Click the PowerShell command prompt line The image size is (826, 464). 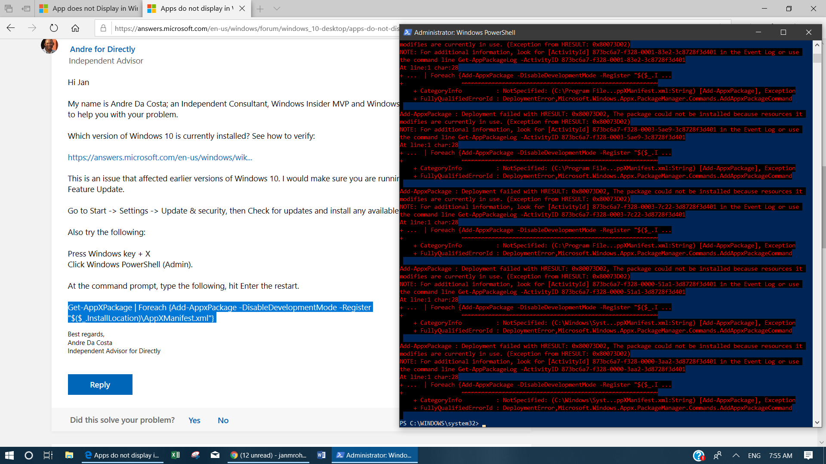point(606,423)
